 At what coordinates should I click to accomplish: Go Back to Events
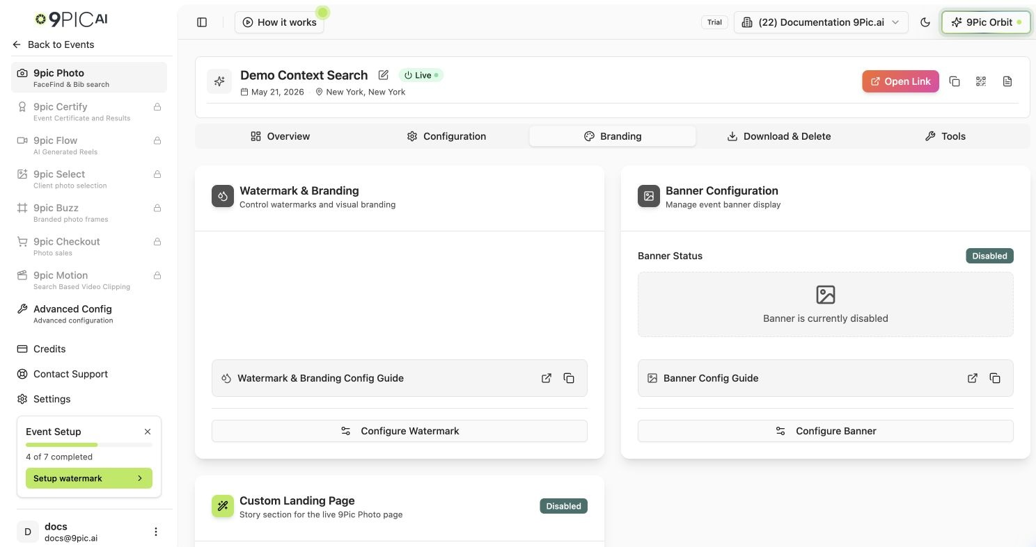tap(54, 44)
